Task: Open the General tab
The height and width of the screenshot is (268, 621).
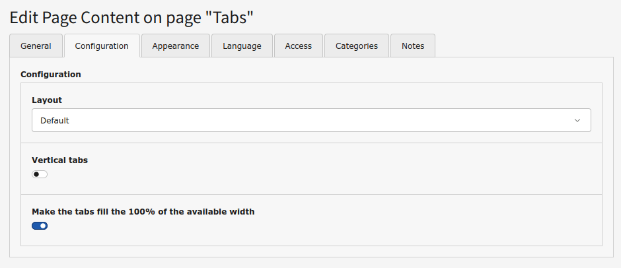Action: [x=36, y=46]
